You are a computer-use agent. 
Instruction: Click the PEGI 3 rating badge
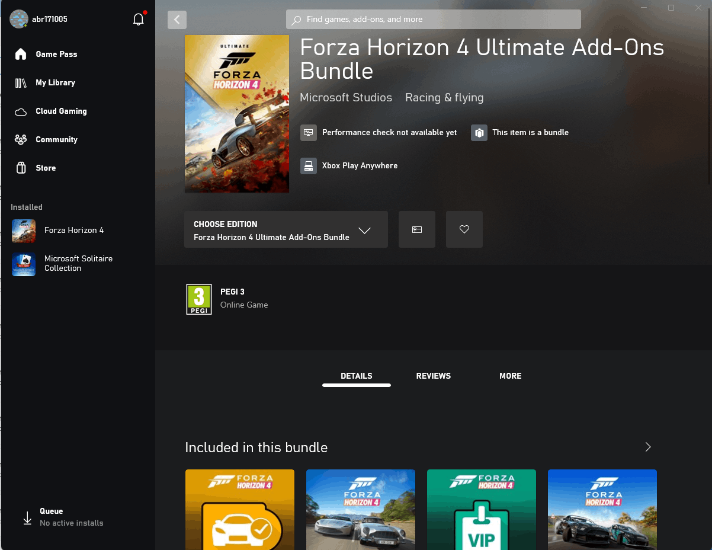coord(199,299)
